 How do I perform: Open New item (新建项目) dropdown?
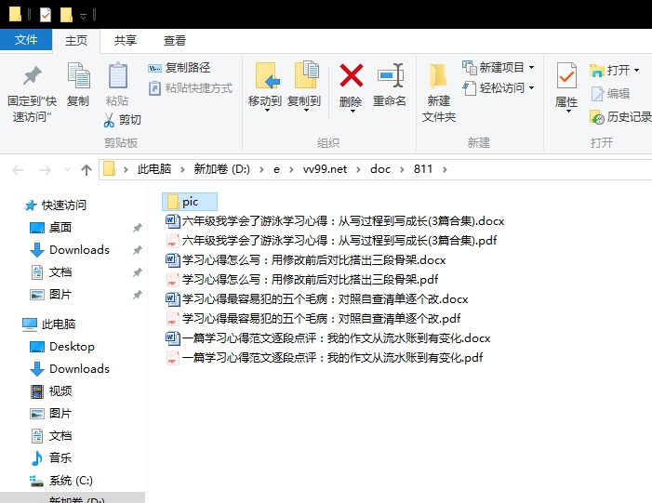pyautogui.click(x=499, y=68)
